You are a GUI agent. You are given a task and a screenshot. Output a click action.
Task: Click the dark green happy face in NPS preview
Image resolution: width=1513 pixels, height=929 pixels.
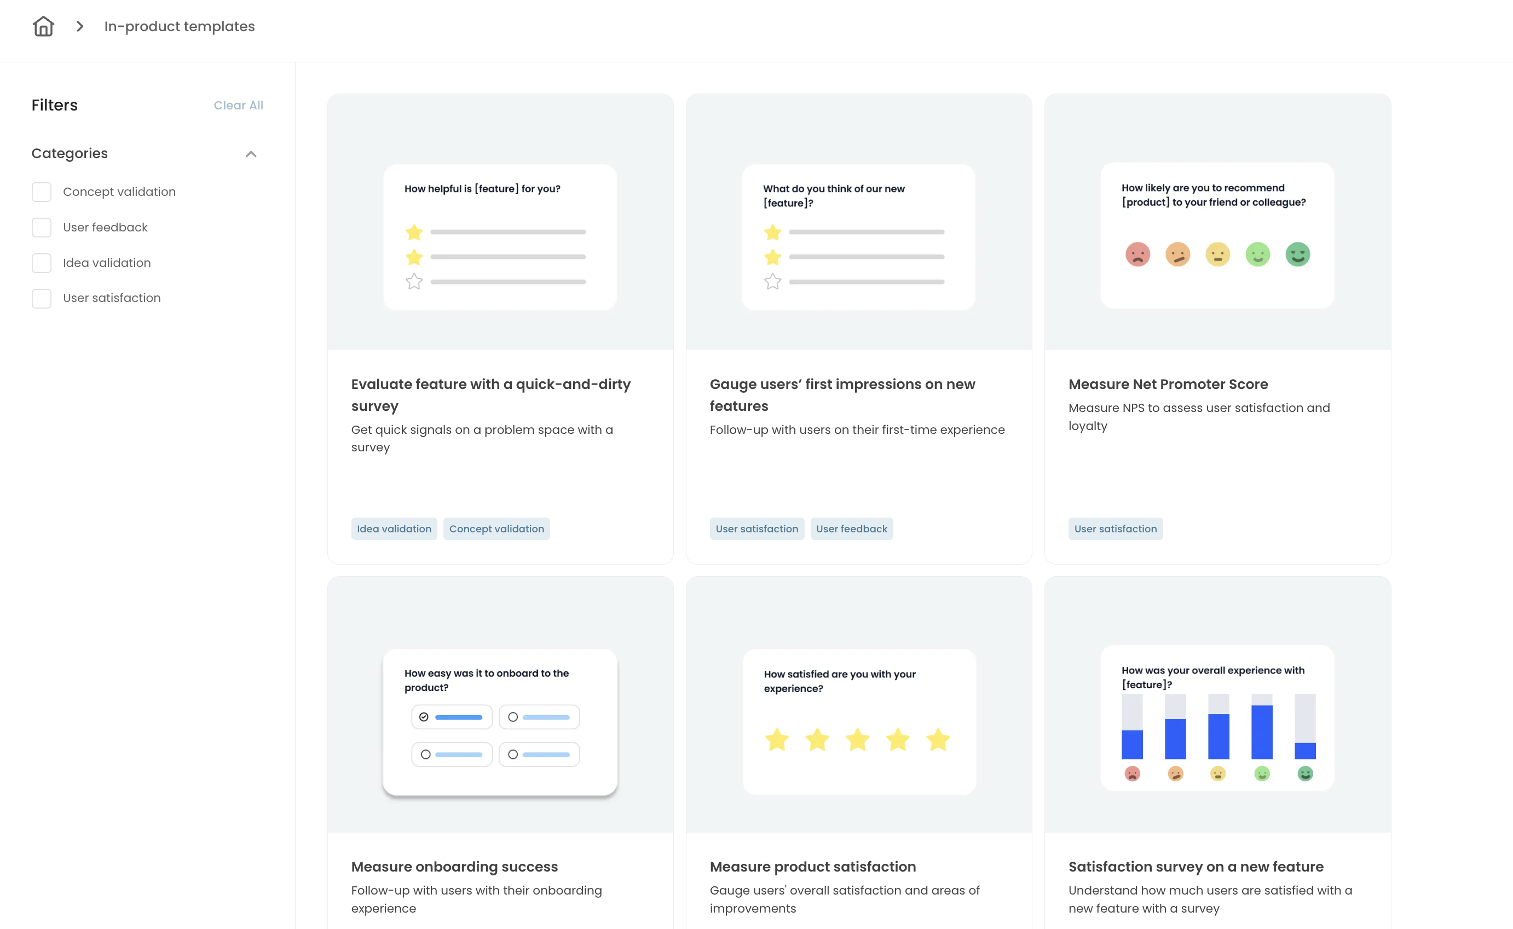tap(1297, 254)
